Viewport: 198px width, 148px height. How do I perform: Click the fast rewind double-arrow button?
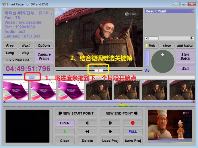(x=87, y=132)
